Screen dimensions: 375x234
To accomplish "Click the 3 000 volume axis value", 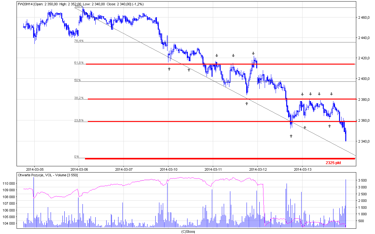I will [362, 187].
